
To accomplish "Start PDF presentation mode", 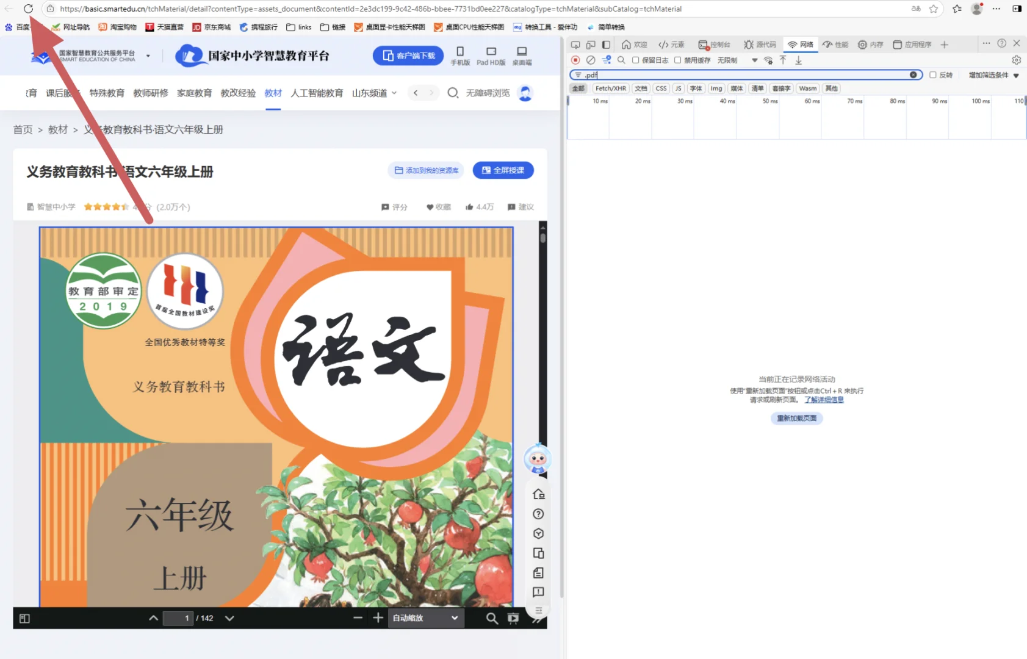I will pos(513,618).
